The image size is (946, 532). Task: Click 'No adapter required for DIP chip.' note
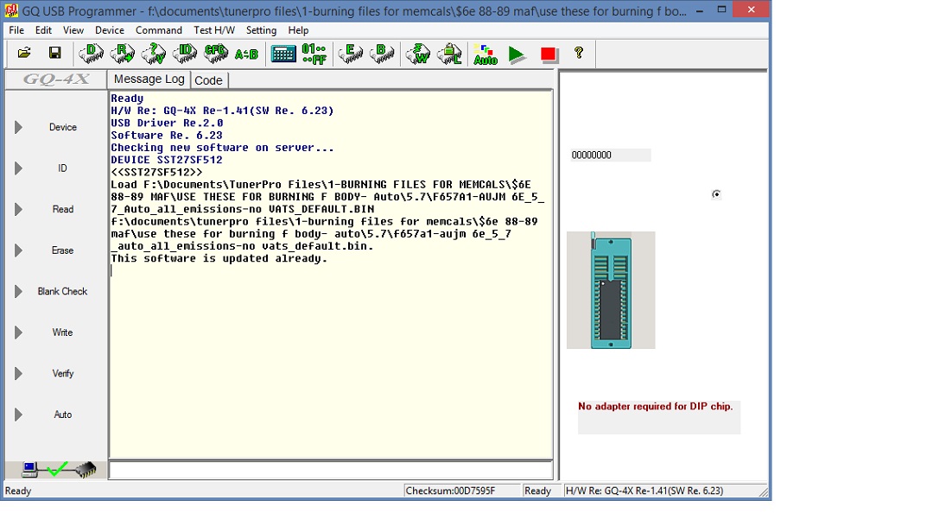click(656, 407)
